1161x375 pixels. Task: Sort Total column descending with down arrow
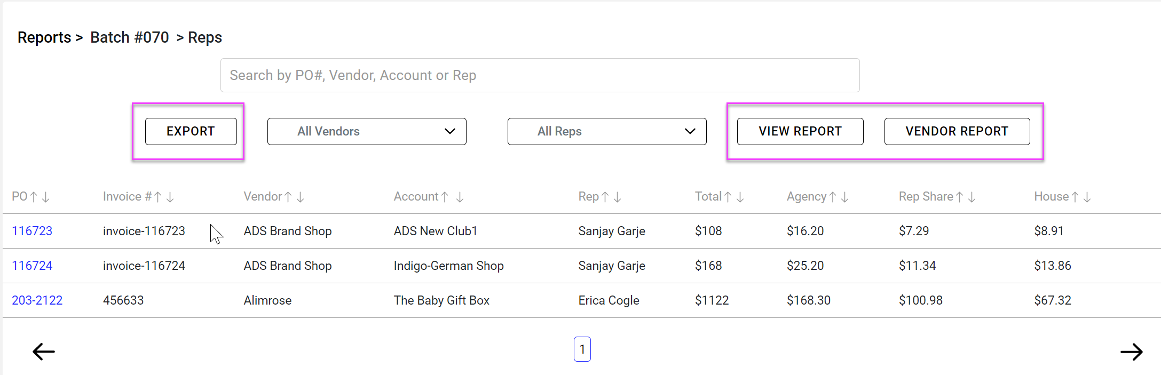[x=740, y=197]
